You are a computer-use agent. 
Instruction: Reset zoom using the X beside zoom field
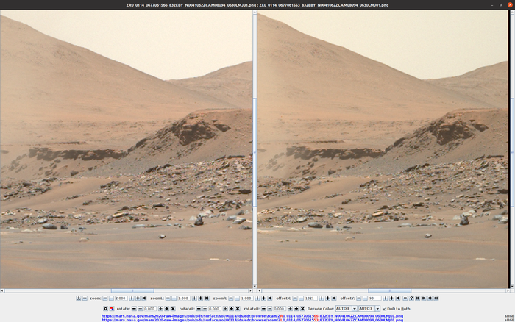[x=144, y=298]
